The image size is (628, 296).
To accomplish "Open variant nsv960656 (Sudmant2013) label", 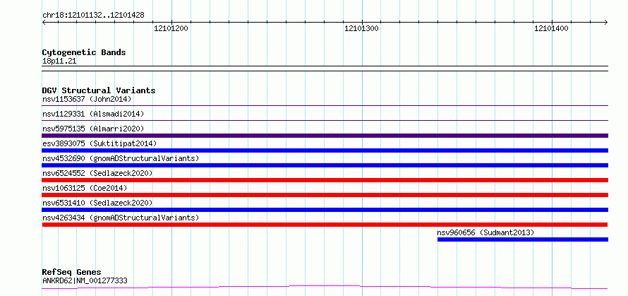I will 486,232.
